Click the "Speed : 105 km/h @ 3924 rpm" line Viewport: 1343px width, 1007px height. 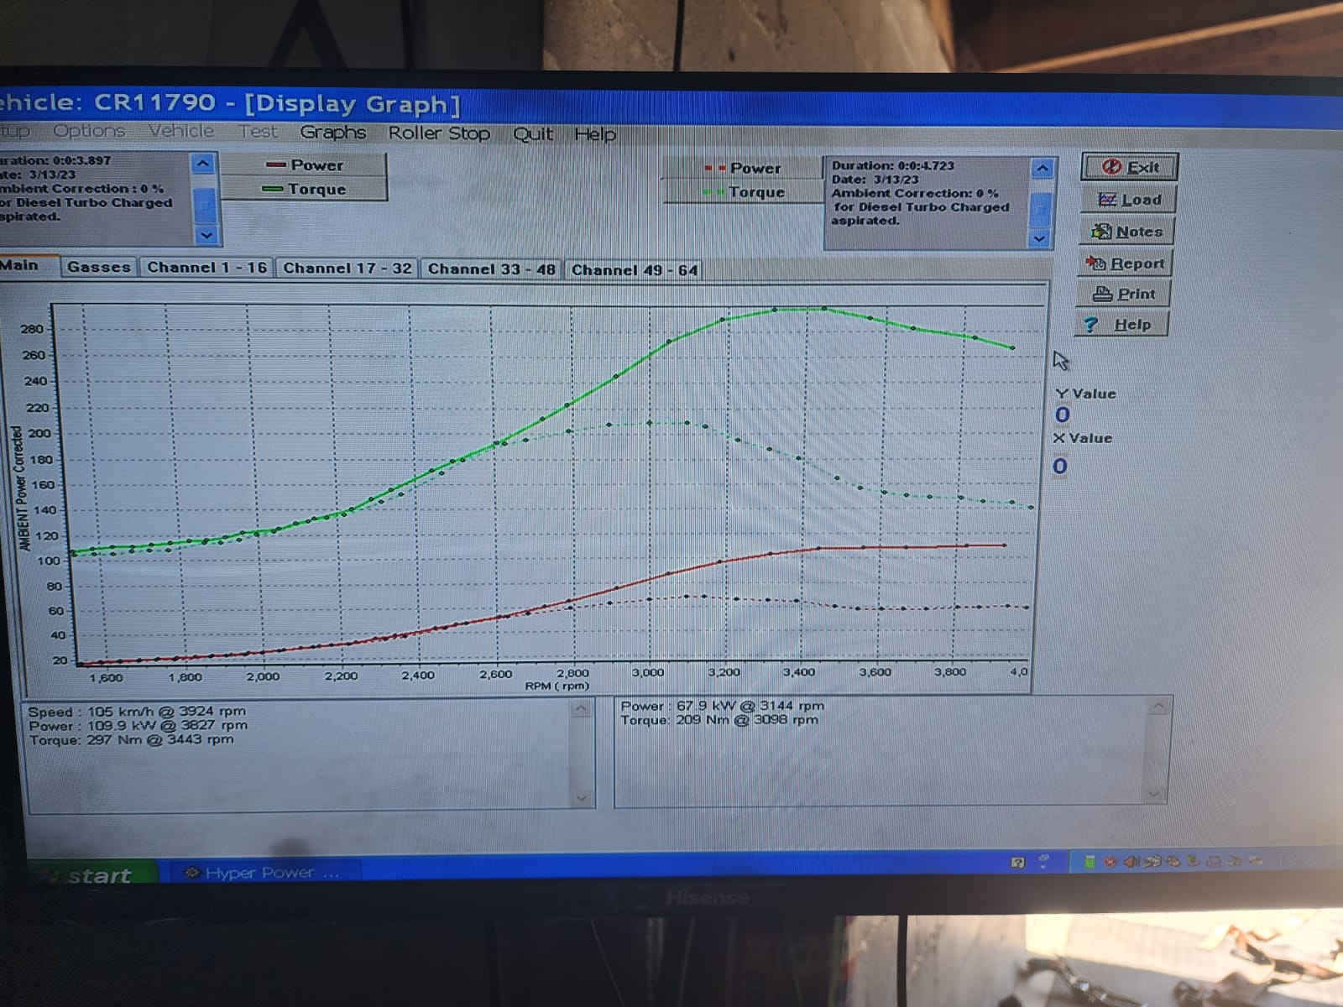pos(137,711)
